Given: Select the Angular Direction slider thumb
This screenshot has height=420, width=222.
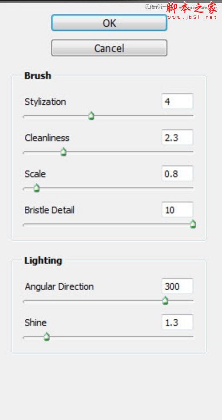Looking at the screenshot, I should 166,301.
